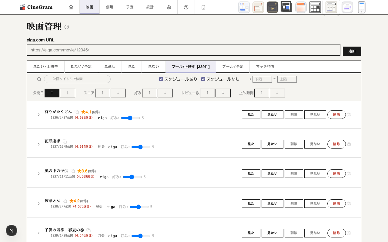The image size is (388, 242).
Task: Expand the 有りがたうさん row details
Action: pyautogui.click(x=38, y=115)
